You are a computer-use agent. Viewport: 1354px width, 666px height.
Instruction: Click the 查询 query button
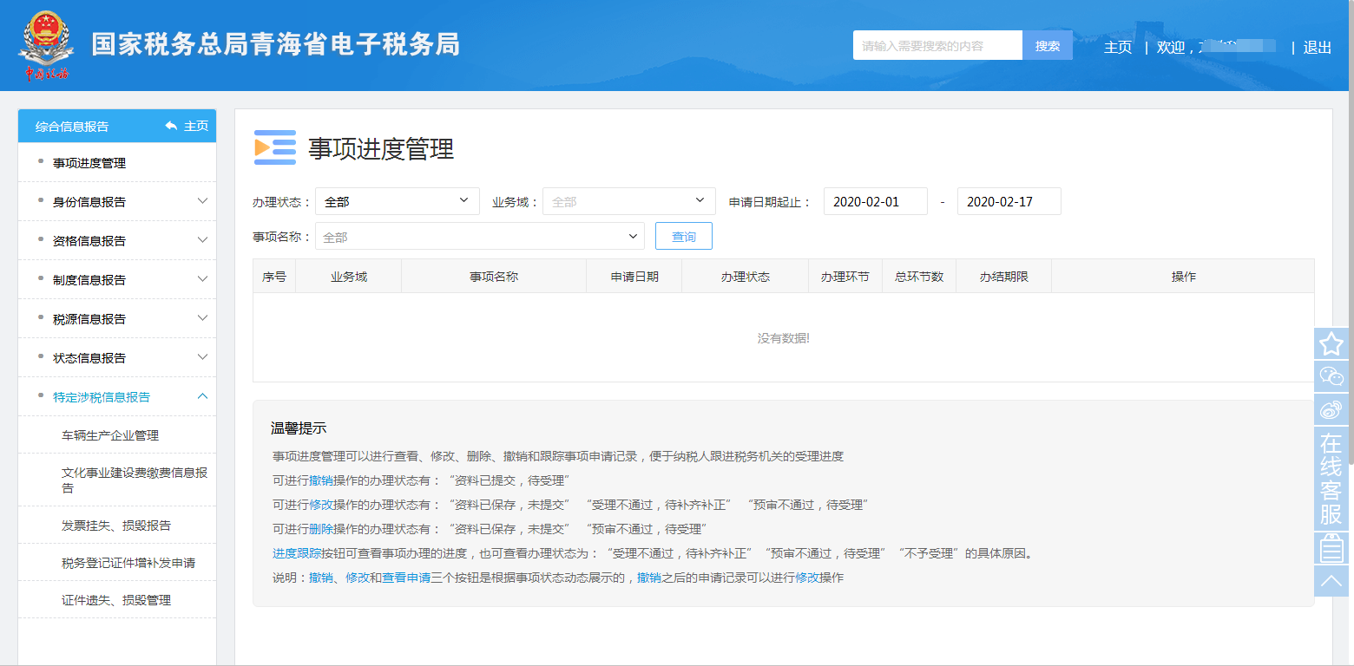pos(683,235)
